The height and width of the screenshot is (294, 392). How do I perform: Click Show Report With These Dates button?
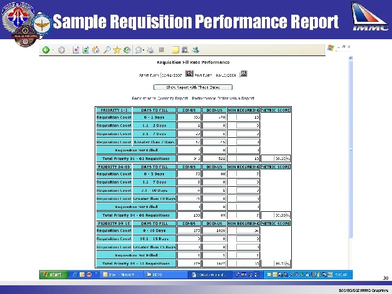(193, 87)
